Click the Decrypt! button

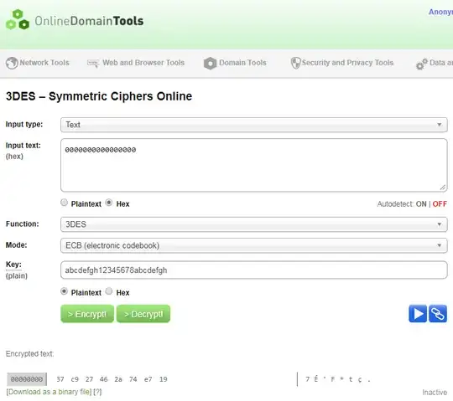pos(143,314)
